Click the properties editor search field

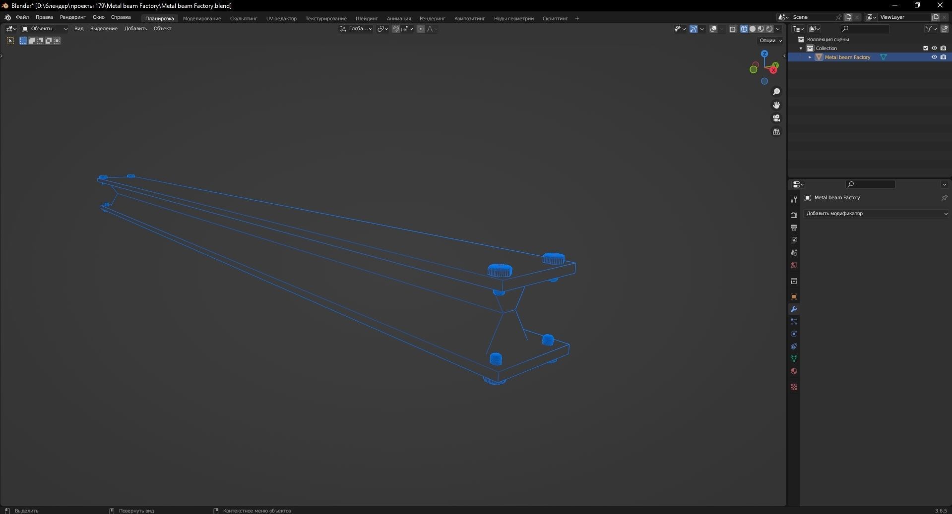[871, 184]
